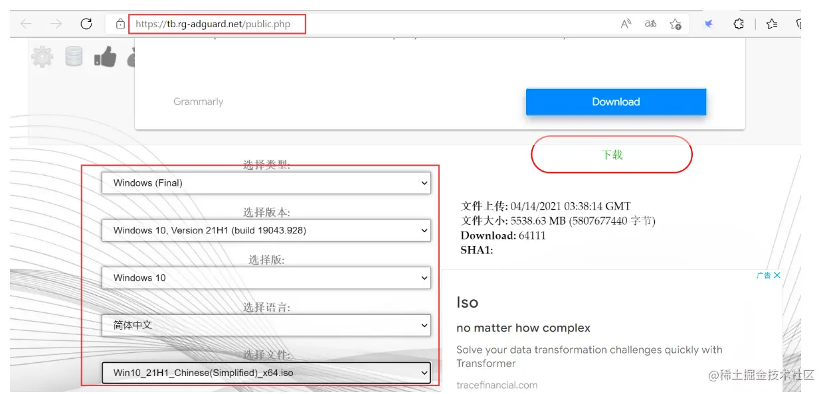Screen dimensions: 827x394
Task: Click the Download: 64111 count text
Action: (x=503, y=235)
